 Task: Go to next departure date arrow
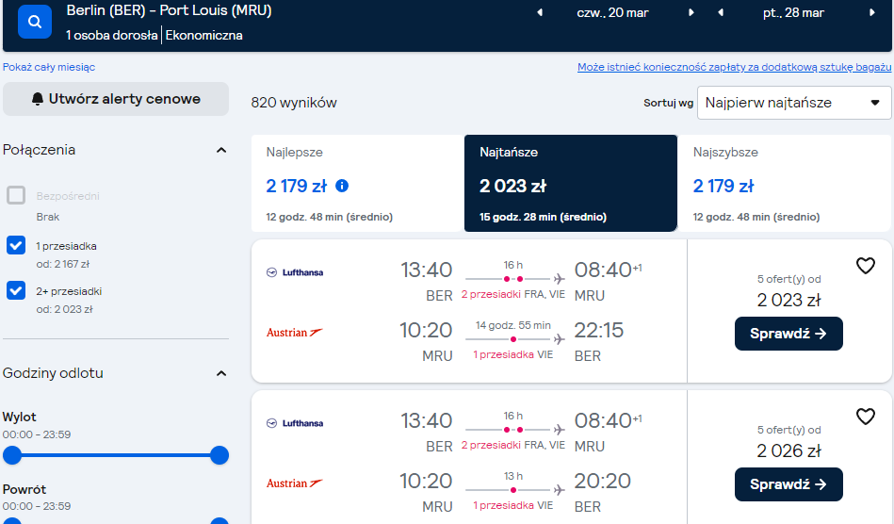(x=691, y=12)
